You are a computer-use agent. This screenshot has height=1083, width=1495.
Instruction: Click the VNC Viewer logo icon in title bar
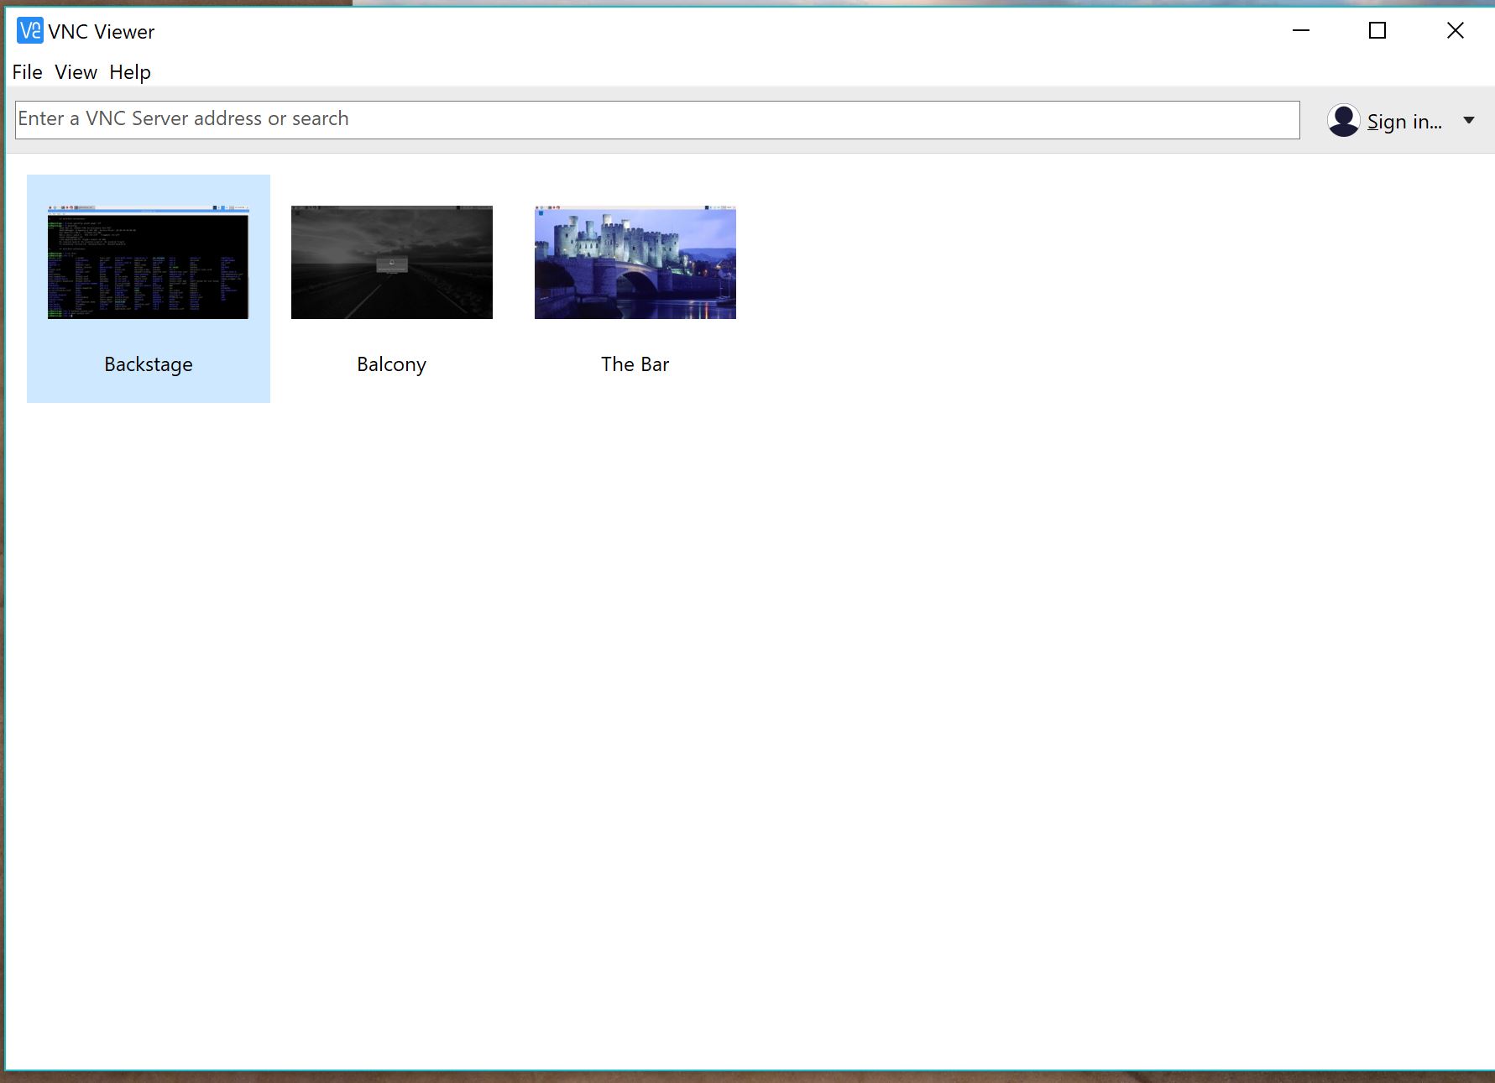[x=30, y=31]
